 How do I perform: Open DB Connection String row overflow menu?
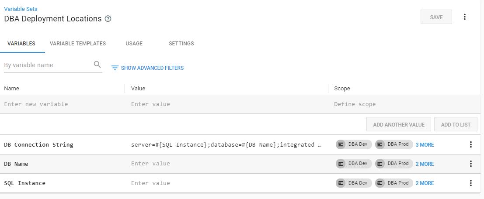(470, 144)
